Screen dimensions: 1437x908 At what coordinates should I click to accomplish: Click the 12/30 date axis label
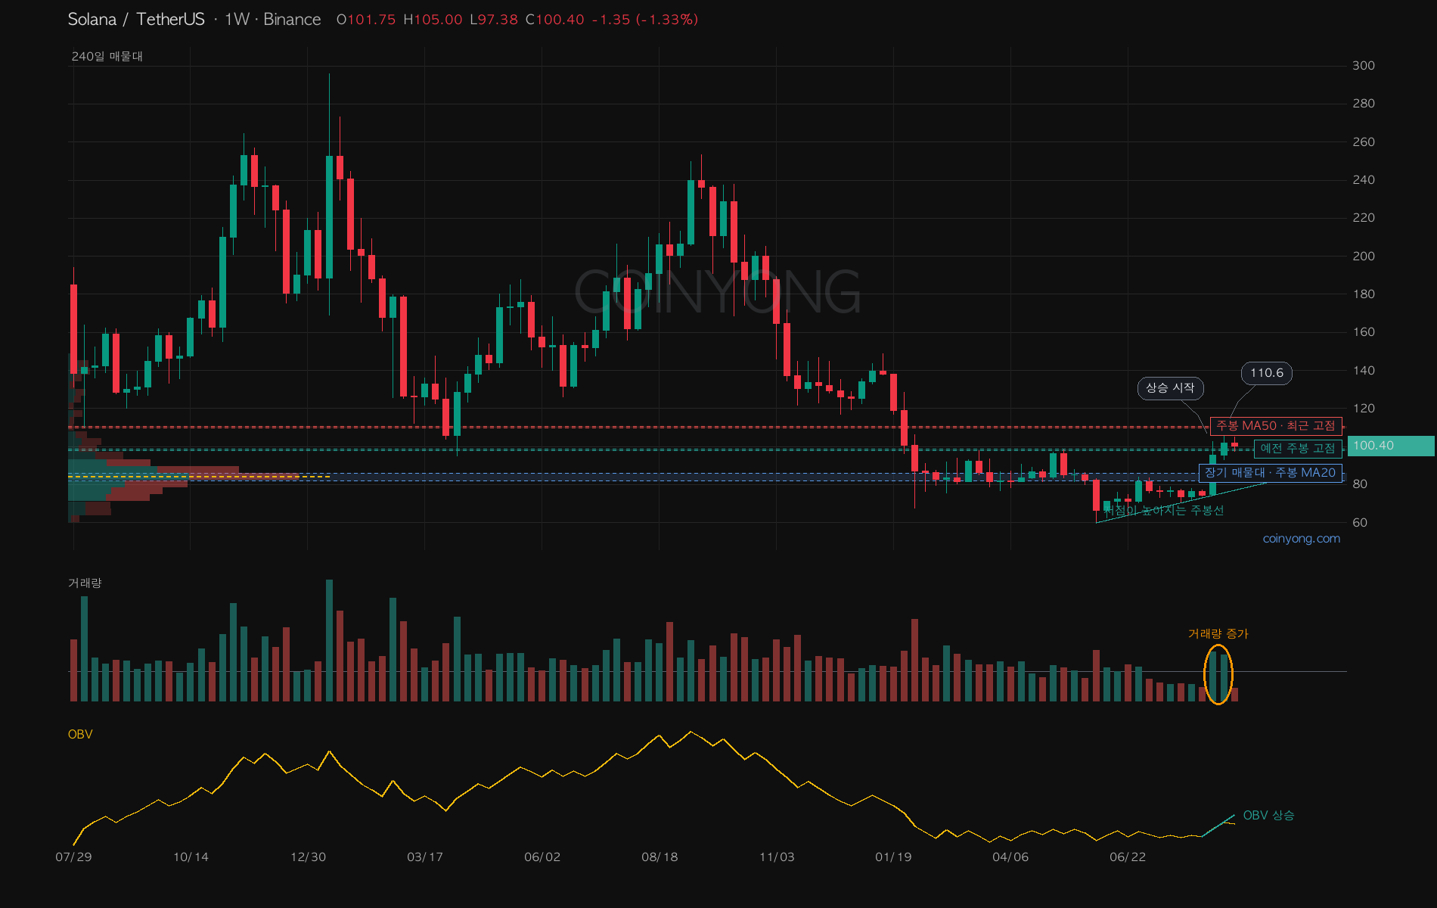pyautogui.click(x=308, y=857)
